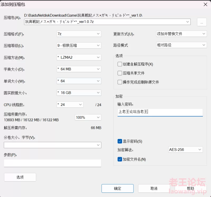Click the 选项 button at the bottom left
The image size is (211, 197).
pyautogui.click(x=20, y=177)
